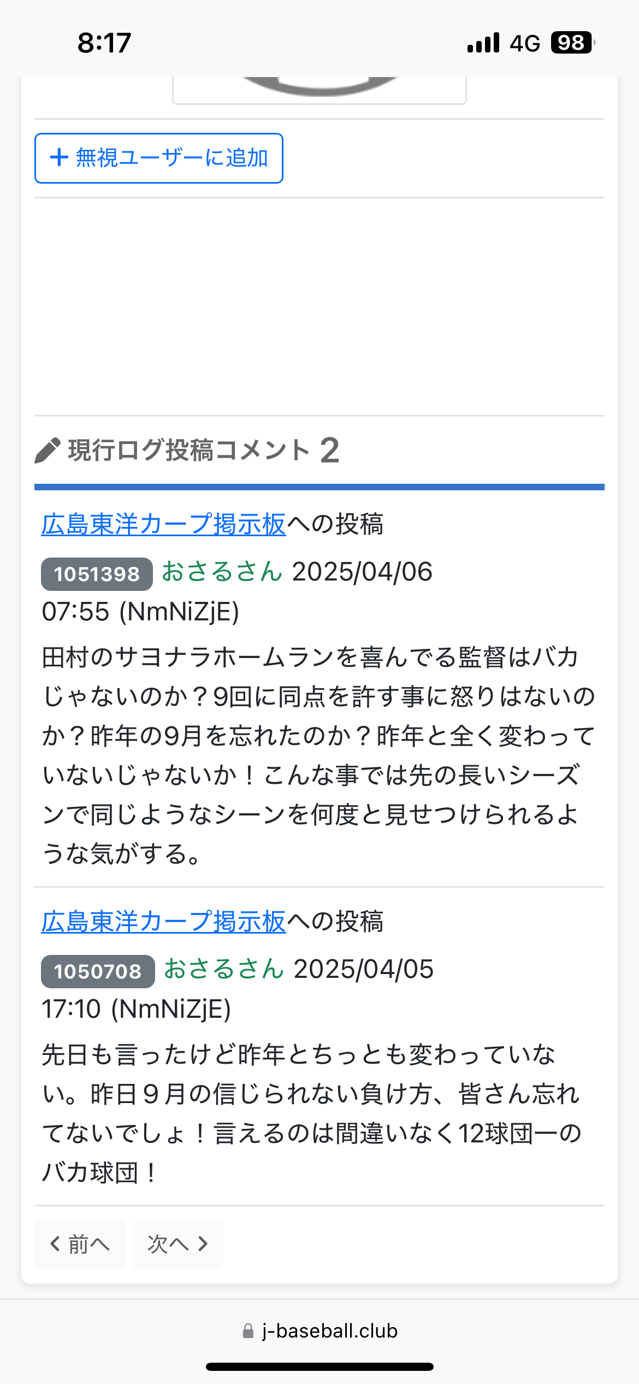Open second 広島東洋カープ掲示板 link
The image size is (639, 1384).
coord(164,922)
